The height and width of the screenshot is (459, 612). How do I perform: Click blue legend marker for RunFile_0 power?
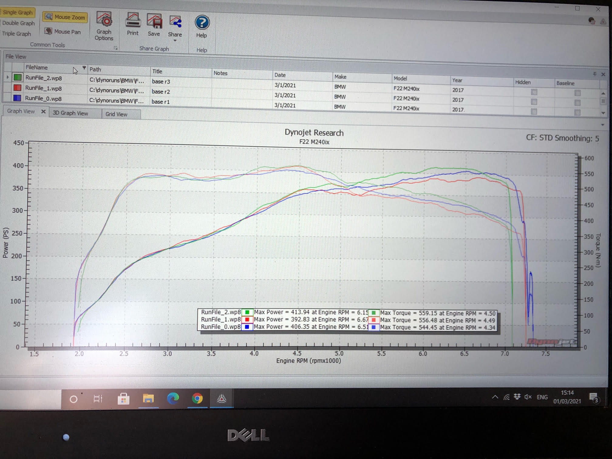[x=247, y=327]
